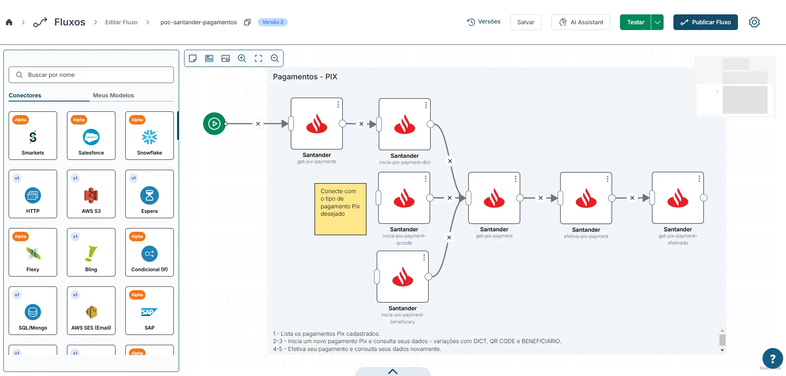Click the yellow sticky note

(x=340, y=209)
